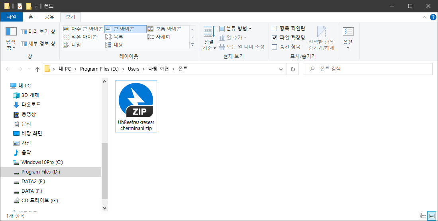Select 큰 아이콘 layout

(126, 29)
